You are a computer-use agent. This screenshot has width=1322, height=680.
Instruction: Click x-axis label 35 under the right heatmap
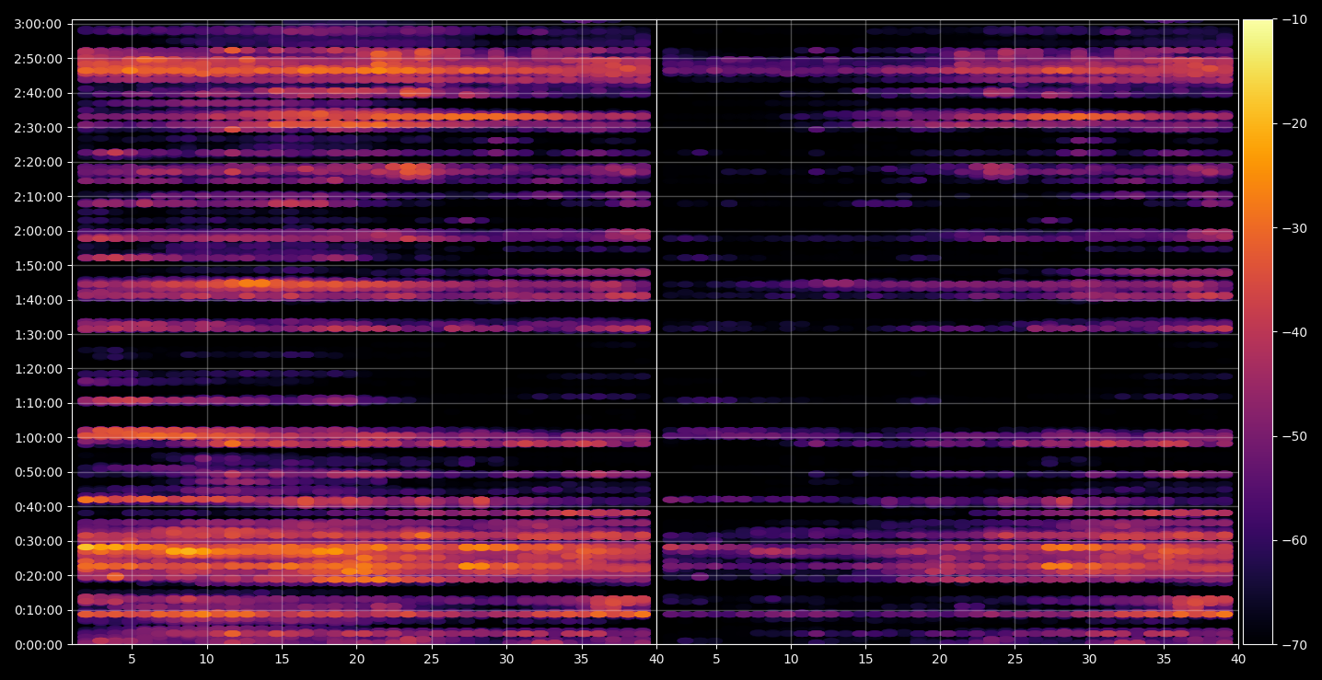[1164, 660]
